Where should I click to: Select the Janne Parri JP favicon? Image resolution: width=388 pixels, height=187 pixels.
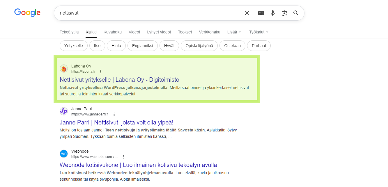pyautogui.click(x=64, y=111)
